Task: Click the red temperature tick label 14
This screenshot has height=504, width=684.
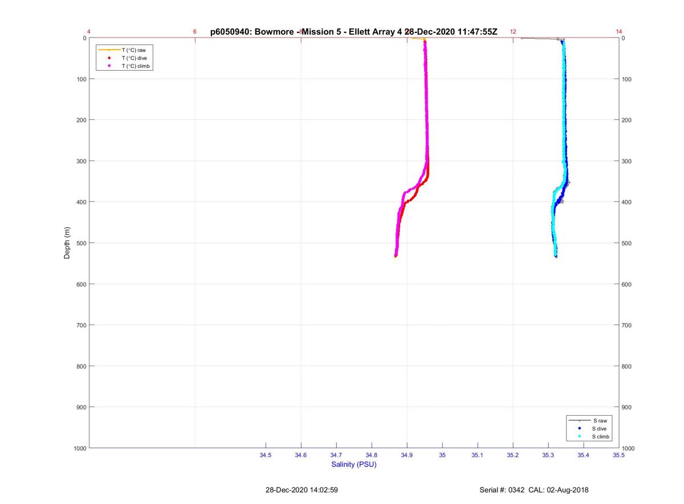Action: (619, 32)
